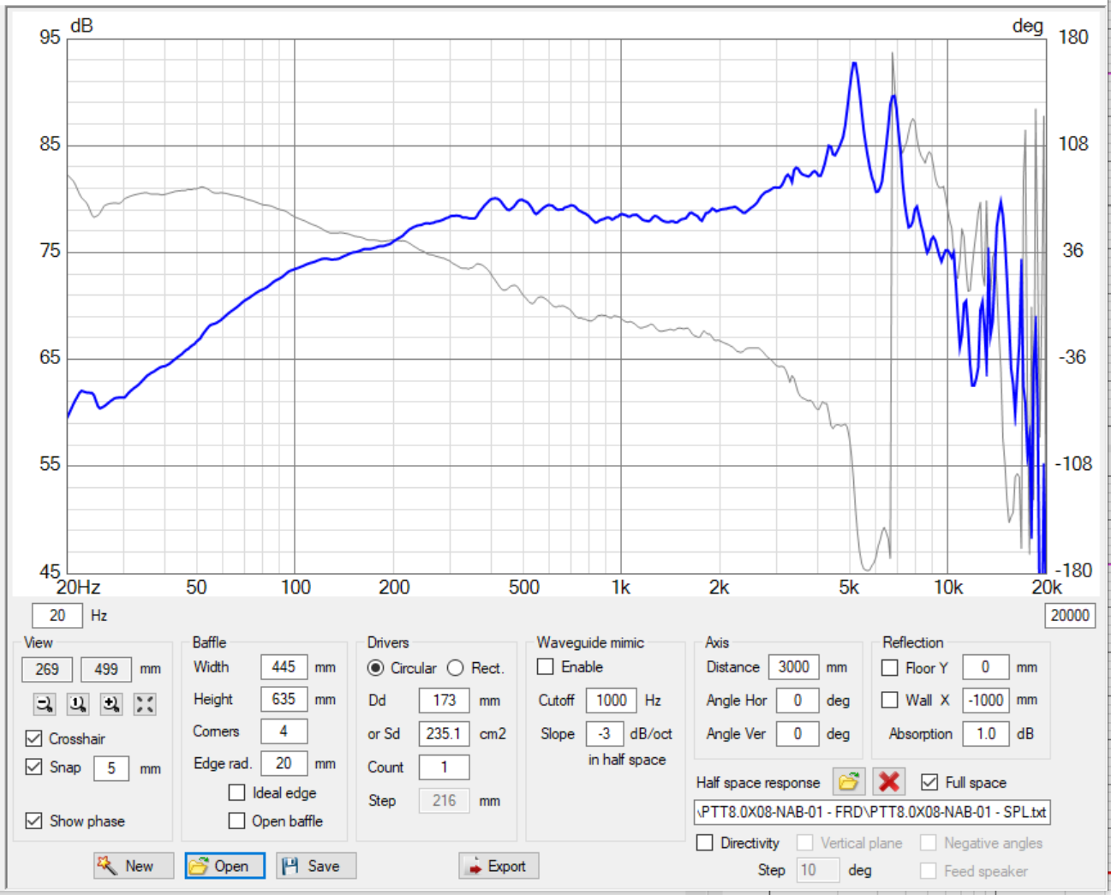Click the Waveguide Cutoff field
Screen dimensions: 1111x895
coord(611,700)
